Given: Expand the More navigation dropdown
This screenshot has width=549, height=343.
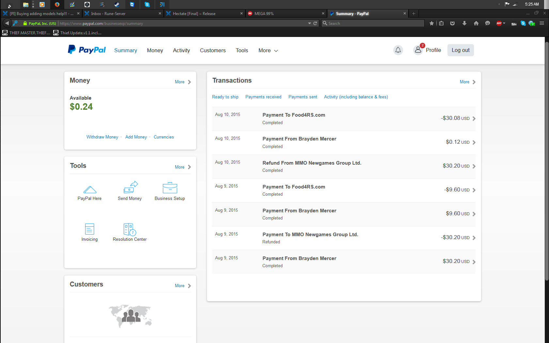Looking at the screenshot, I should pos(268,50).
